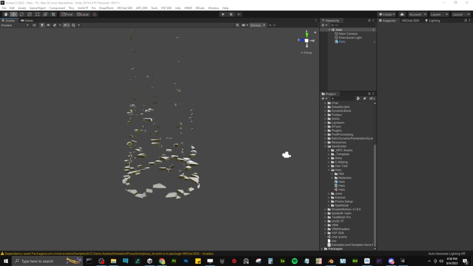Click the Persp scene gizmo cube
The image size is (473, 266).
pos(306,41)
